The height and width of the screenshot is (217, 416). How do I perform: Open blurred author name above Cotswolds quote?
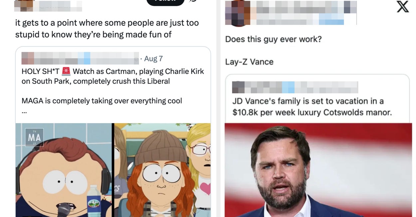point(295,87)
